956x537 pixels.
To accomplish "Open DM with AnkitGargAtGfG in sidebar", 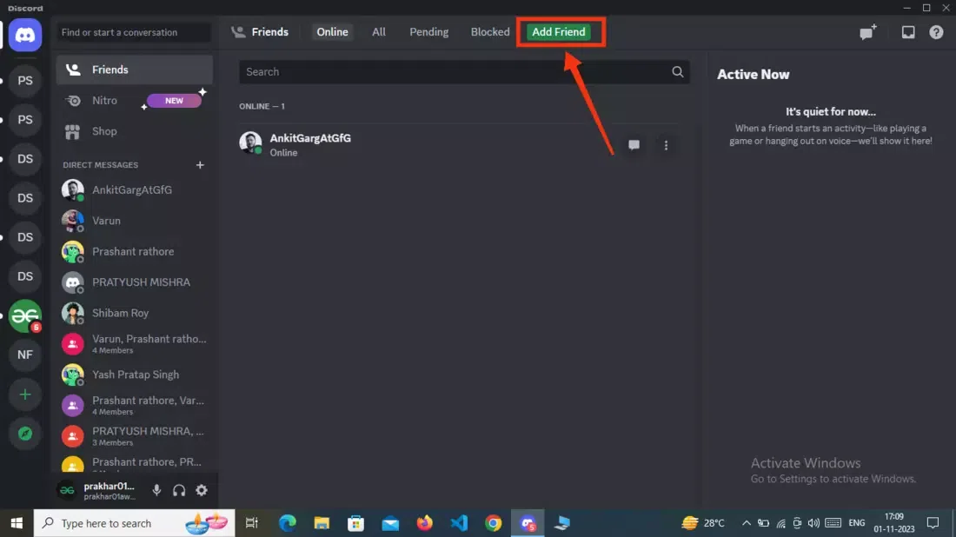I will (134, 190).
